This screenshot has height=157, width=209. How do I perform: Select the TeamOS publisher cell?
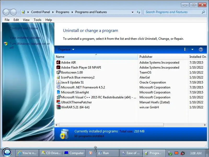[x=145, y=72]
